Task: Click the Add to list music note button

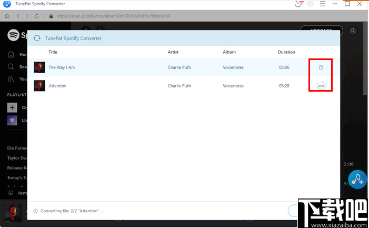Action: [357, 180]
